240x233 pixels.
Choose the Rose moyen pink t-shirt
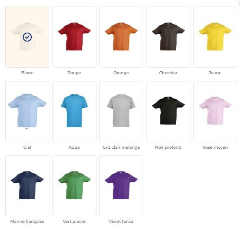click(215, 112)
